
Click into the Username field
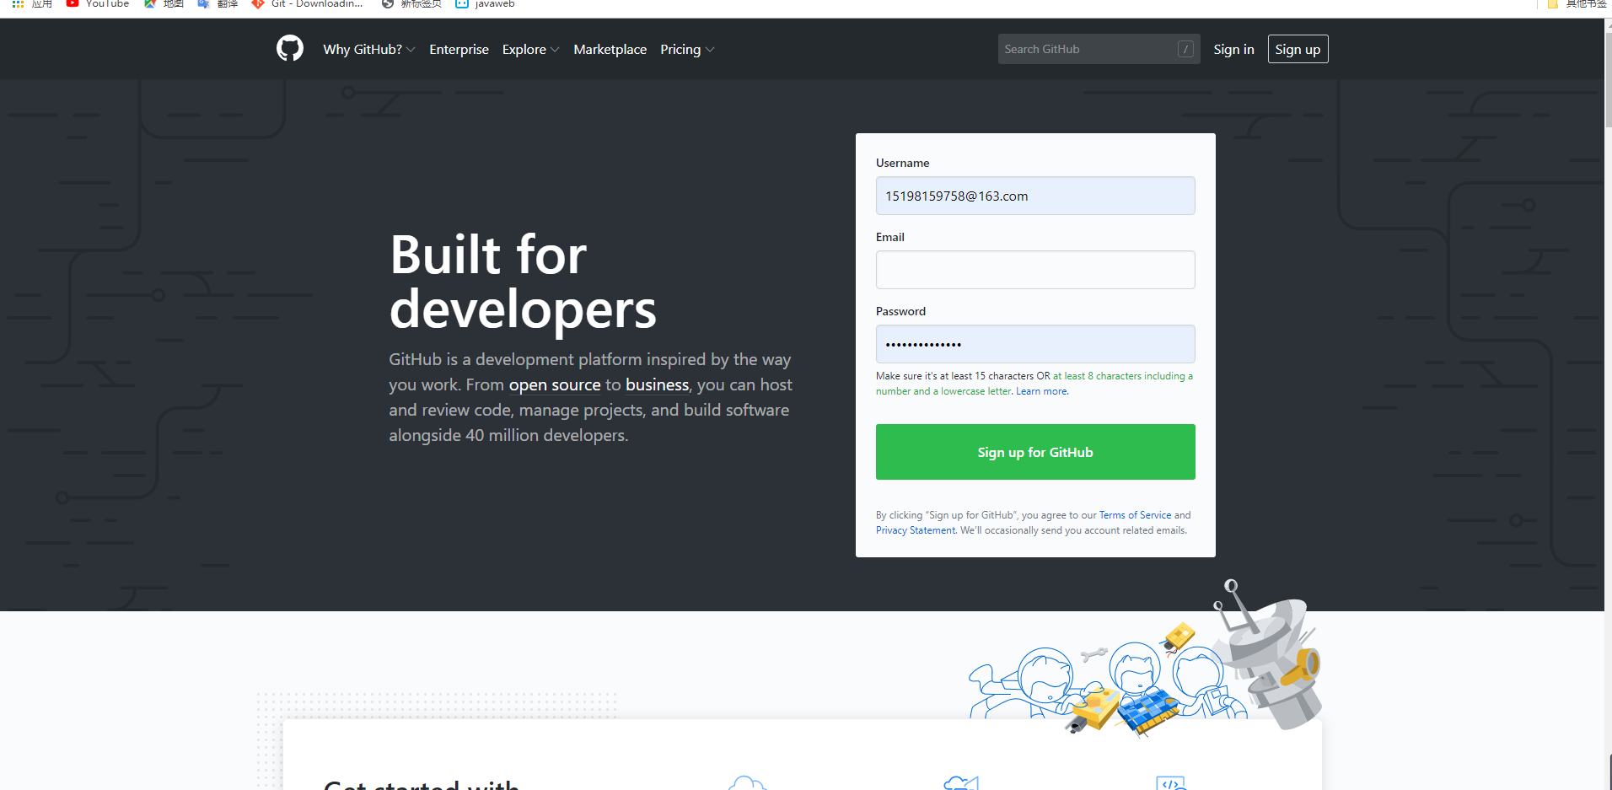[1035, 196]
